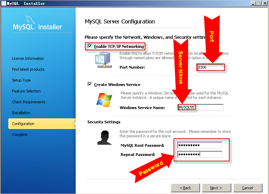The height and width of the screenshot is (194, 269).
Task: Click the user silhouette security icon
Action: [105, 138]
